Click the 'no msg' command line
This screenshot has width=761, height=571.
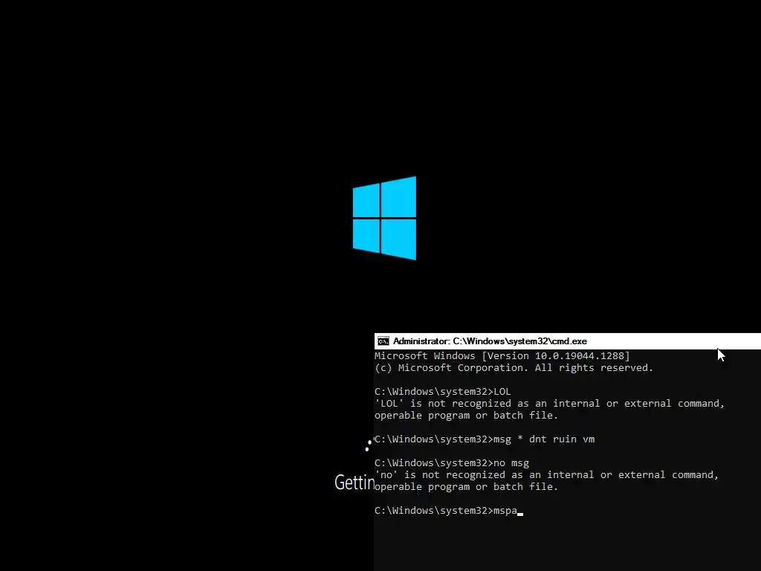click(x=452, y=462)
